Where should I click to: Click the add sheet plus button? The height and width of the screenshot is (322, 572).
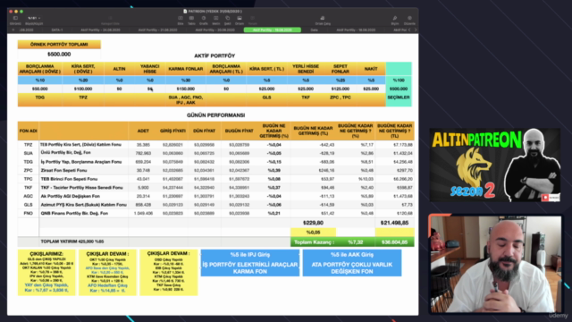pos(13,30)
